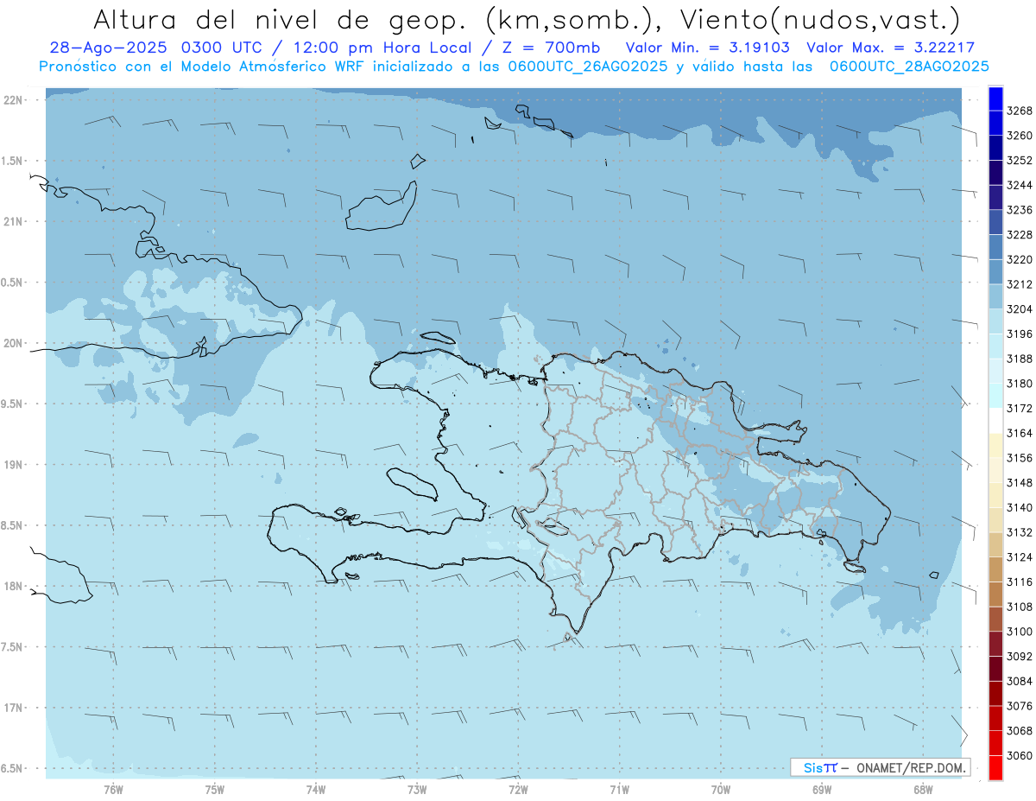This screenshot has width=1036, height=801.
Task: Click the colorbar value 3068
Action: (x=1019, y=731)
